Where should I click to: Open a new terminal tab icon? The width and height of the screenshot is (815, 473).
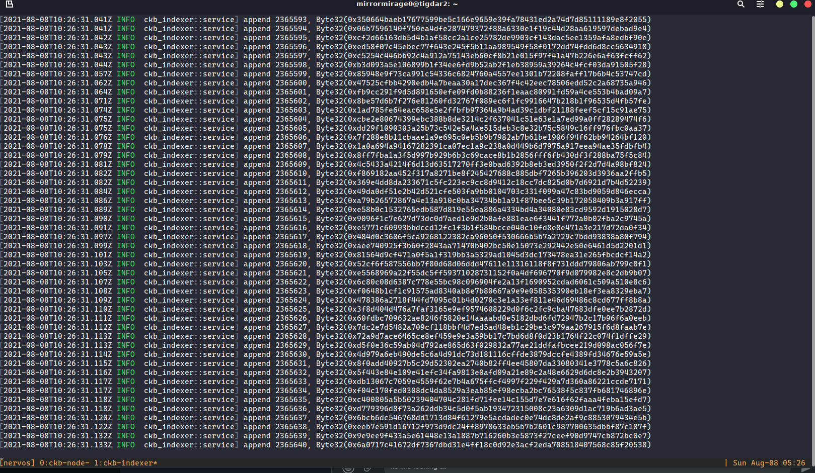pyautogui.click(x=9, y=4)
